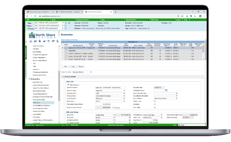Open the Scenario Type dropdown

tap(110, 90)
